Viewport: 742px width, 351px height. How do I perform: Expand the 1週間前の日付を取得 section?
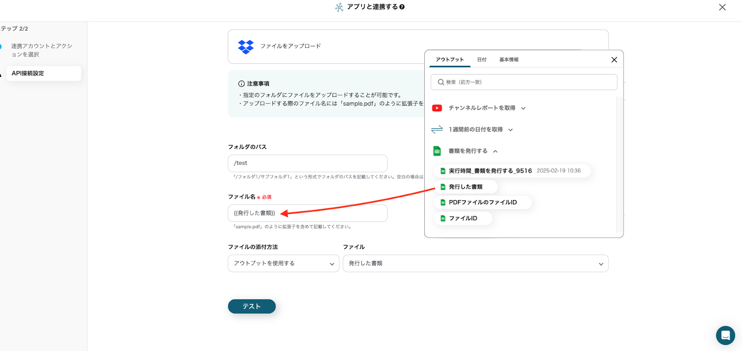(x=510, y=130)
